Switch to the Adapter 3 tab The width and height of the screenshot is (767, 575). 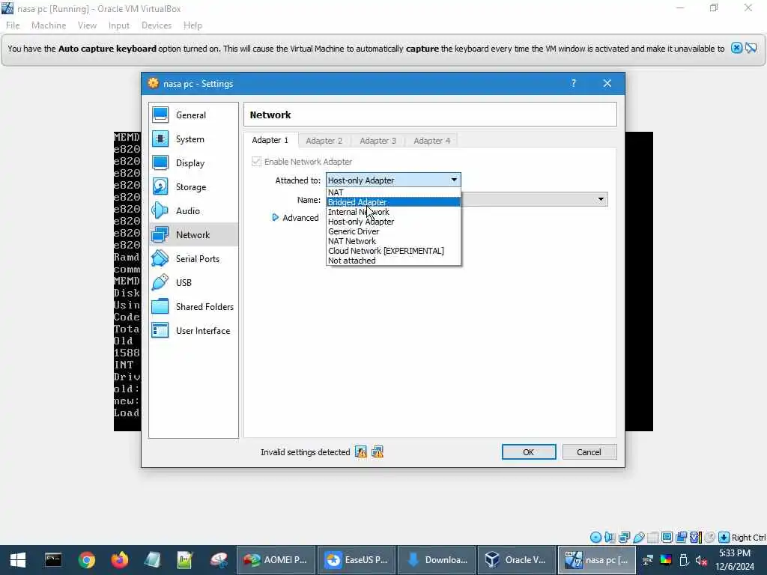coord(378,141)
